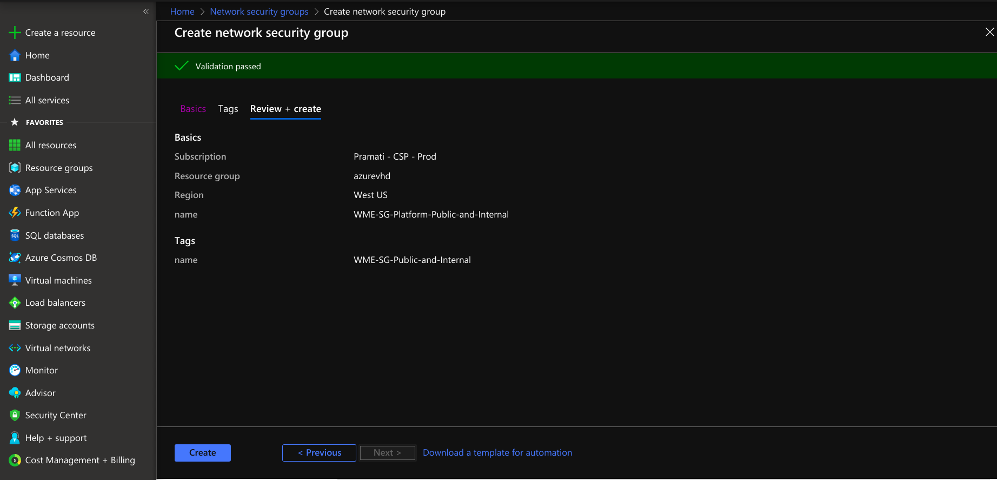
Task: Click the Home breadcrumb link
Action: tap(182, 11)
